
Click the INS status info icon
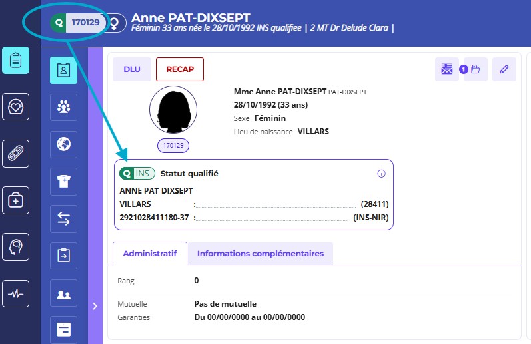coord(382,174)
